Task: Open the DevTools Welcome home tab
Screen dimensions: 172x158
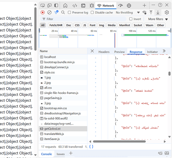Action: [65, 5]
